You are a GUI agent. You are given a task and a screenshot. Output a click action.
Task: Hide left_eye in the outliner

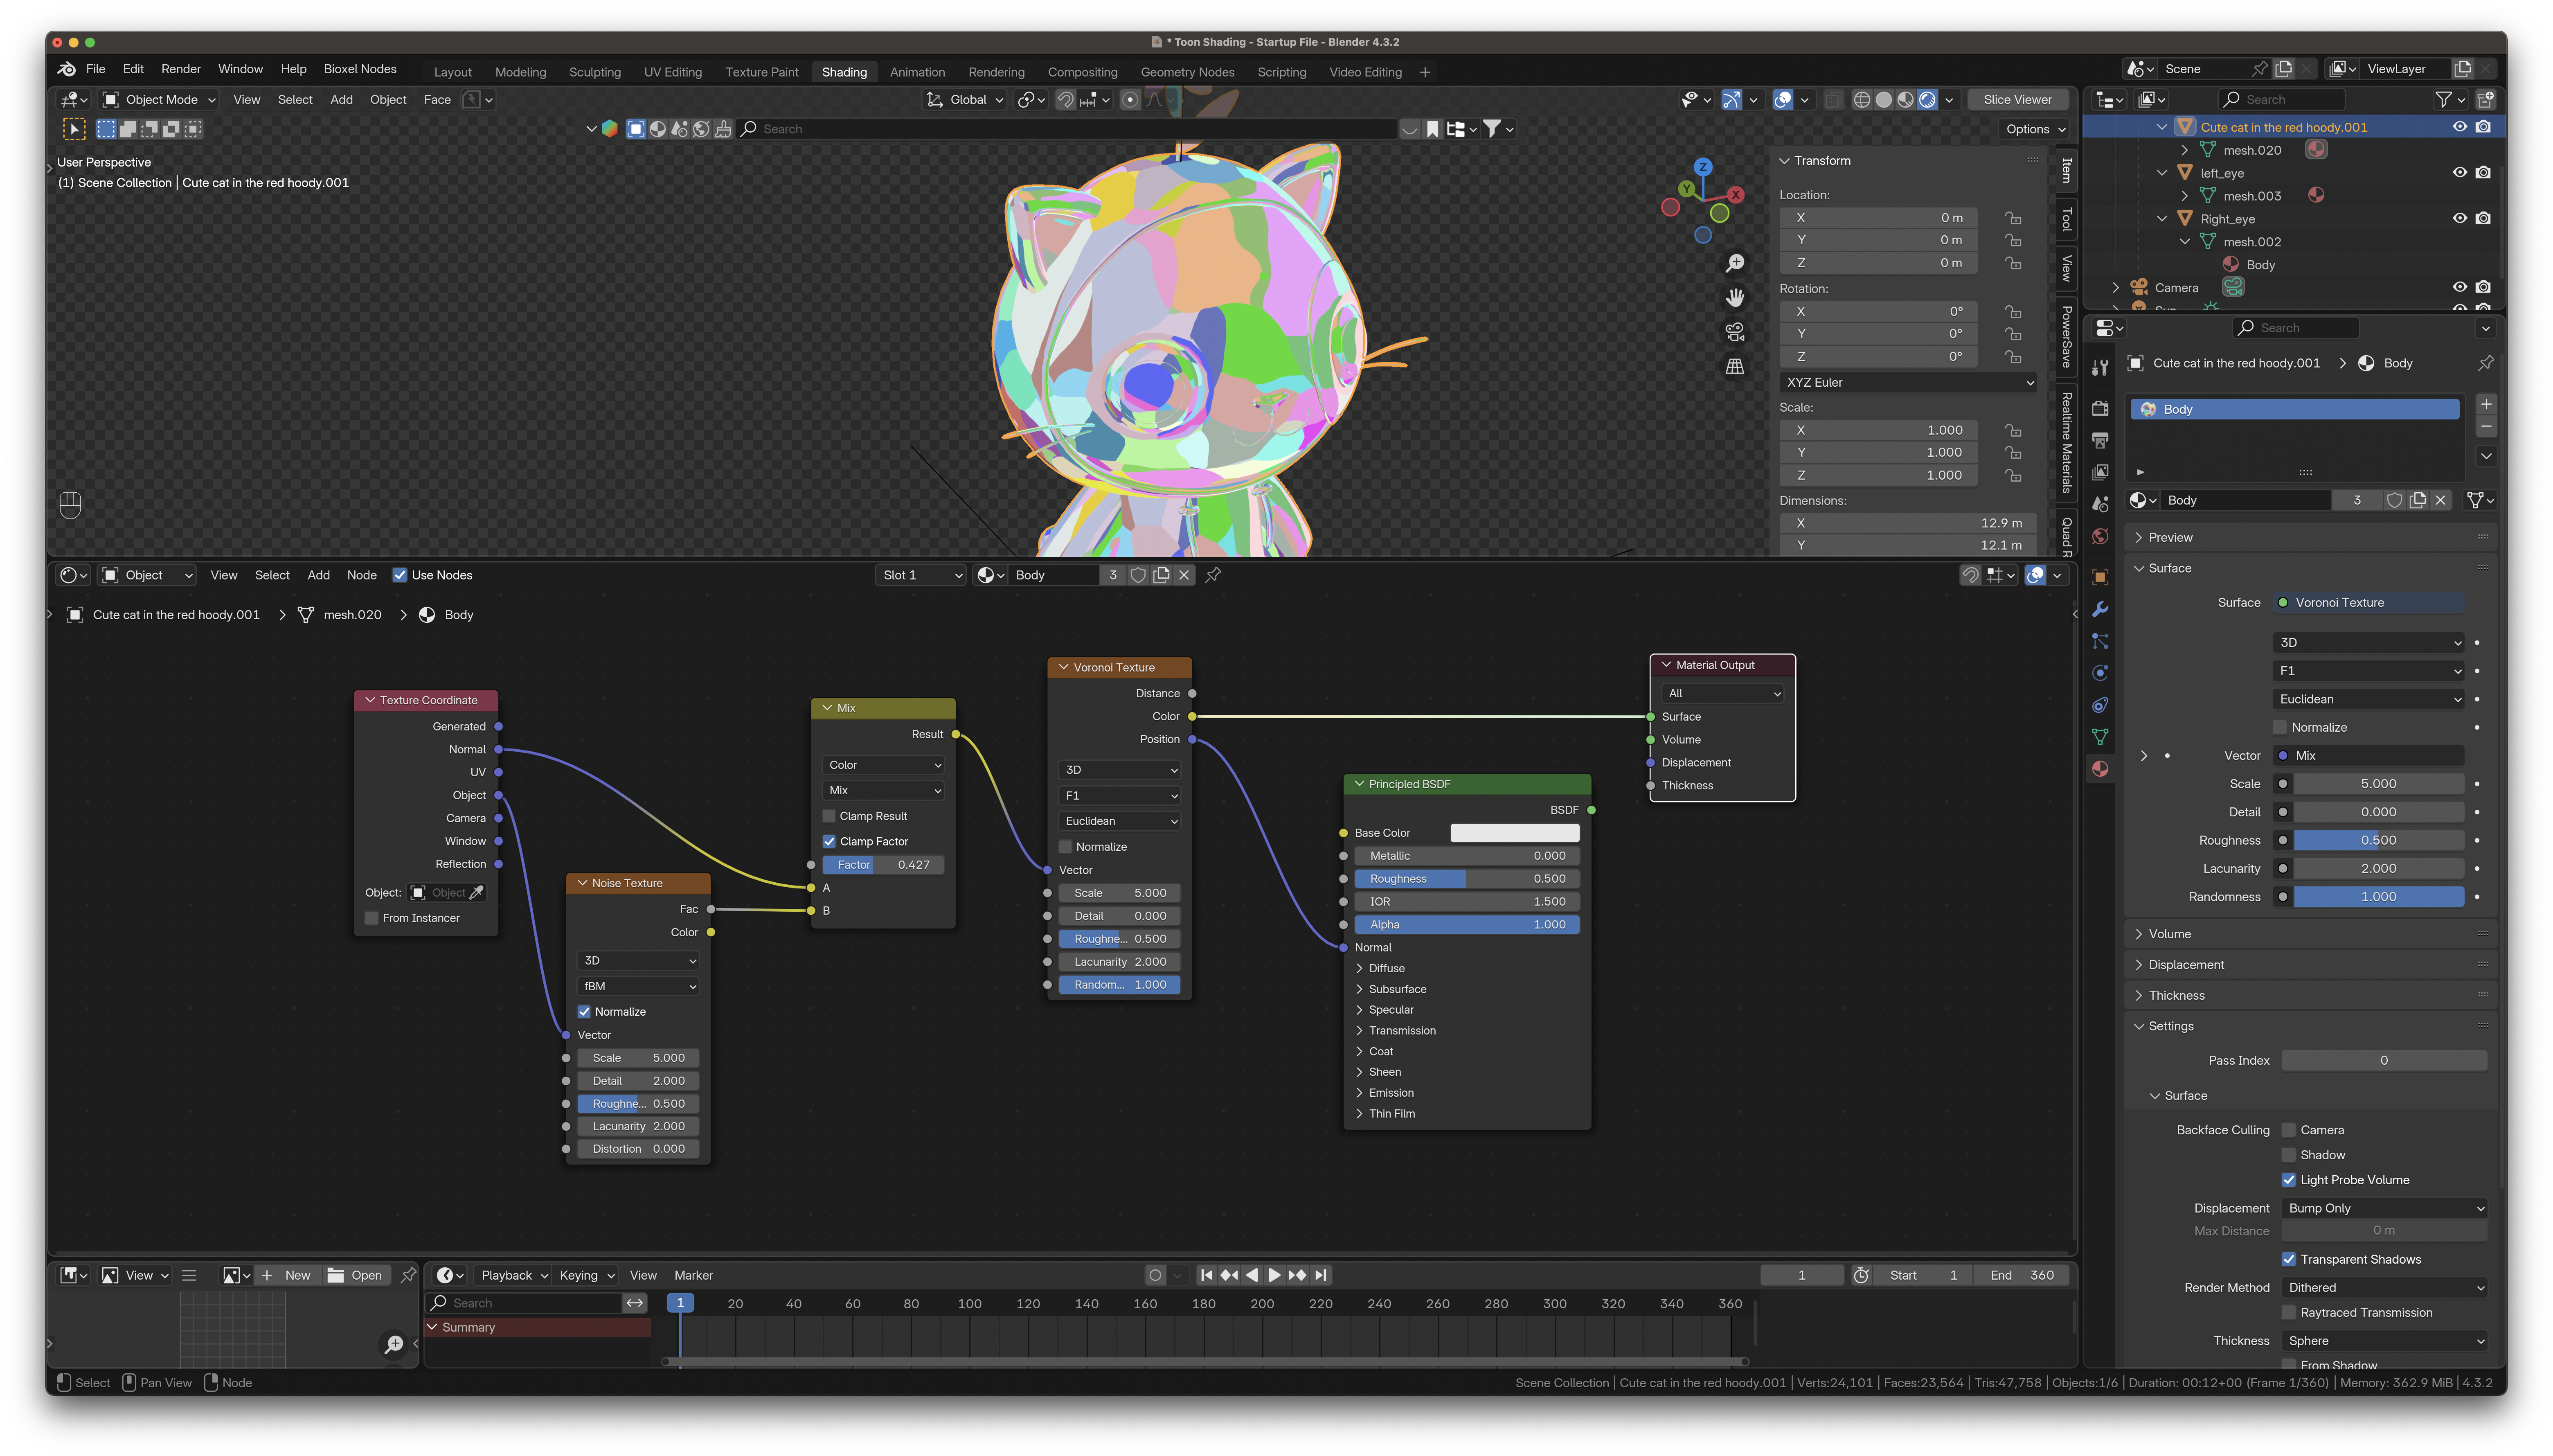click(2460, 173)
